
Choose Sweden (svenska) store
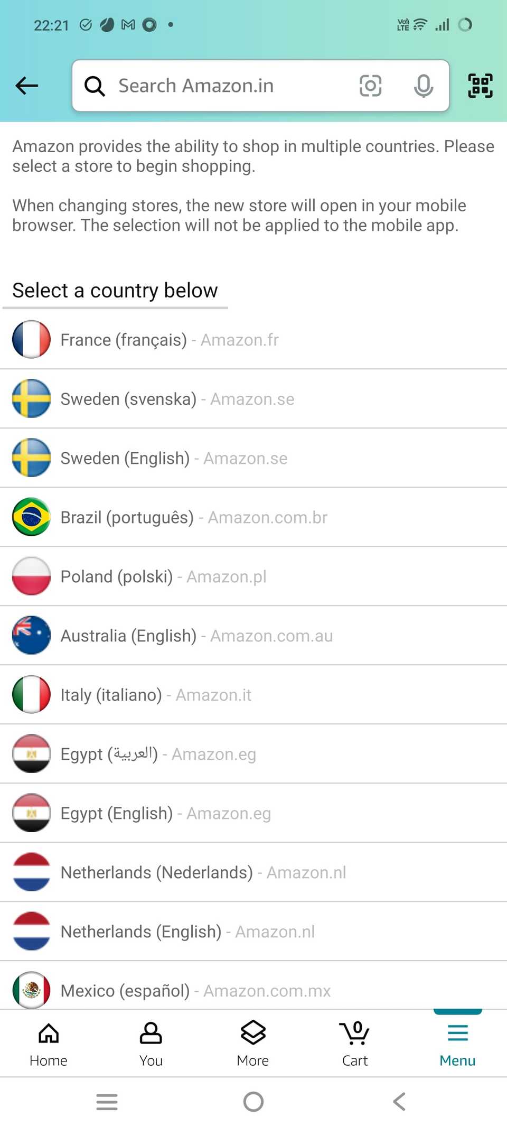(177, 399)
